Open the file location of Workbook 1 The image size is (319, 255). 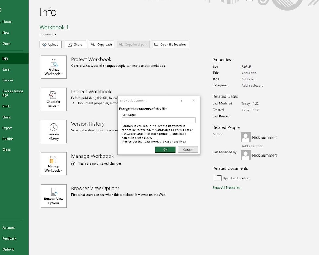(x=170, y=44)
